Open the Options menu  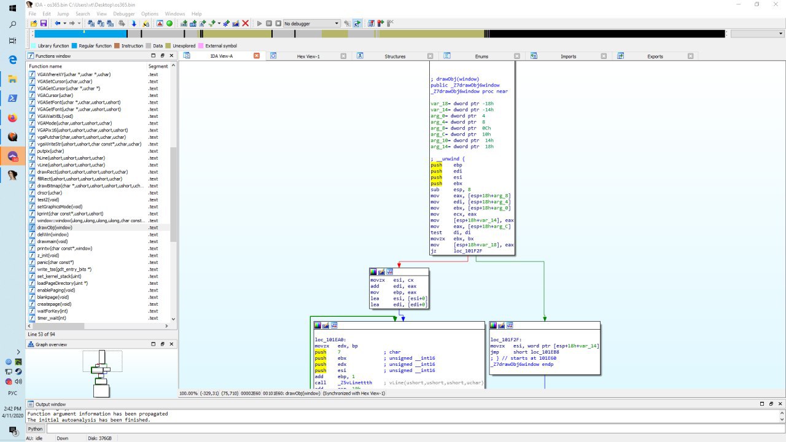point(149,14)
